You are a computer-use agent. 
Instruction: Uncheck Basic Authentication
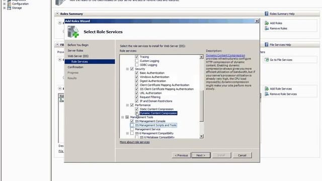[137, 72]
